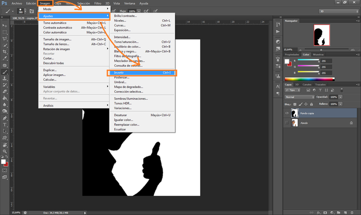Filter layers by type (T) icon
361x215 pixels.
(320, 90)
